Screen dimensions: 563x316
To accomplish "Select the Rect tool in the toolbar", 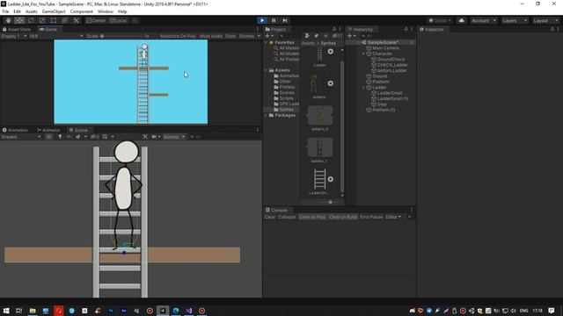I will tap(53, 20).
